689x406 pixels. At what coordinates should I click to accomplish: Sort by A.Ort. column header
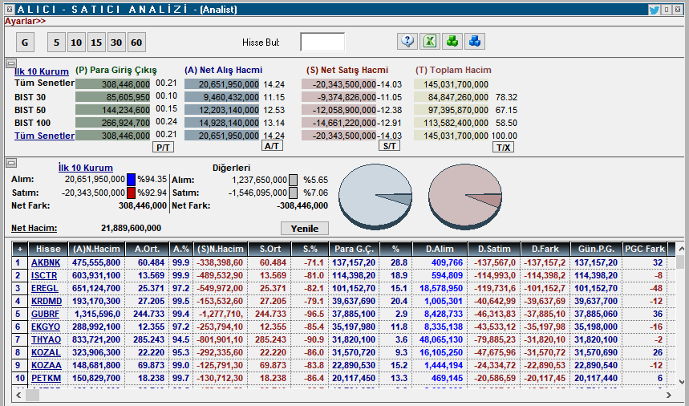[148, 249]
